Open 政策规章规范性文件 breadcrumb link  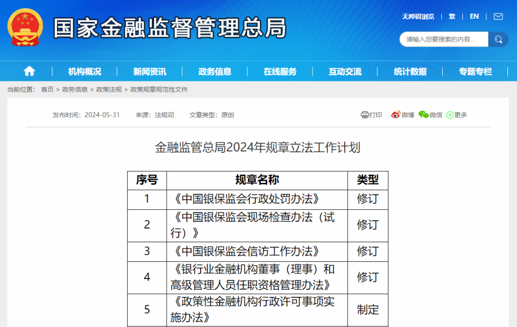tap(159, 89)
